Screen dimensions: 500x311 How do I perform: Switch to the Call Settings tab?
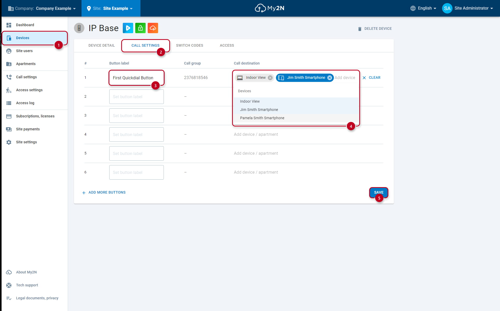(145, 45)
